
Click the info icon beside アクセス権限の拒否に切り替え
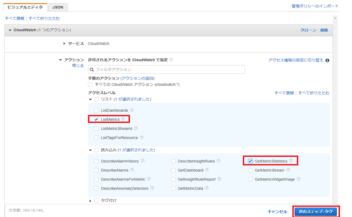click(x=327, y=60)
